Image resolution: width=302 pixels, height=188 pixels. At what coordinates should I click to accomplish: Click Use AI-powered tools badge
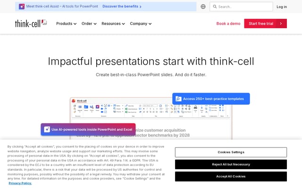[x=88, y=129]
